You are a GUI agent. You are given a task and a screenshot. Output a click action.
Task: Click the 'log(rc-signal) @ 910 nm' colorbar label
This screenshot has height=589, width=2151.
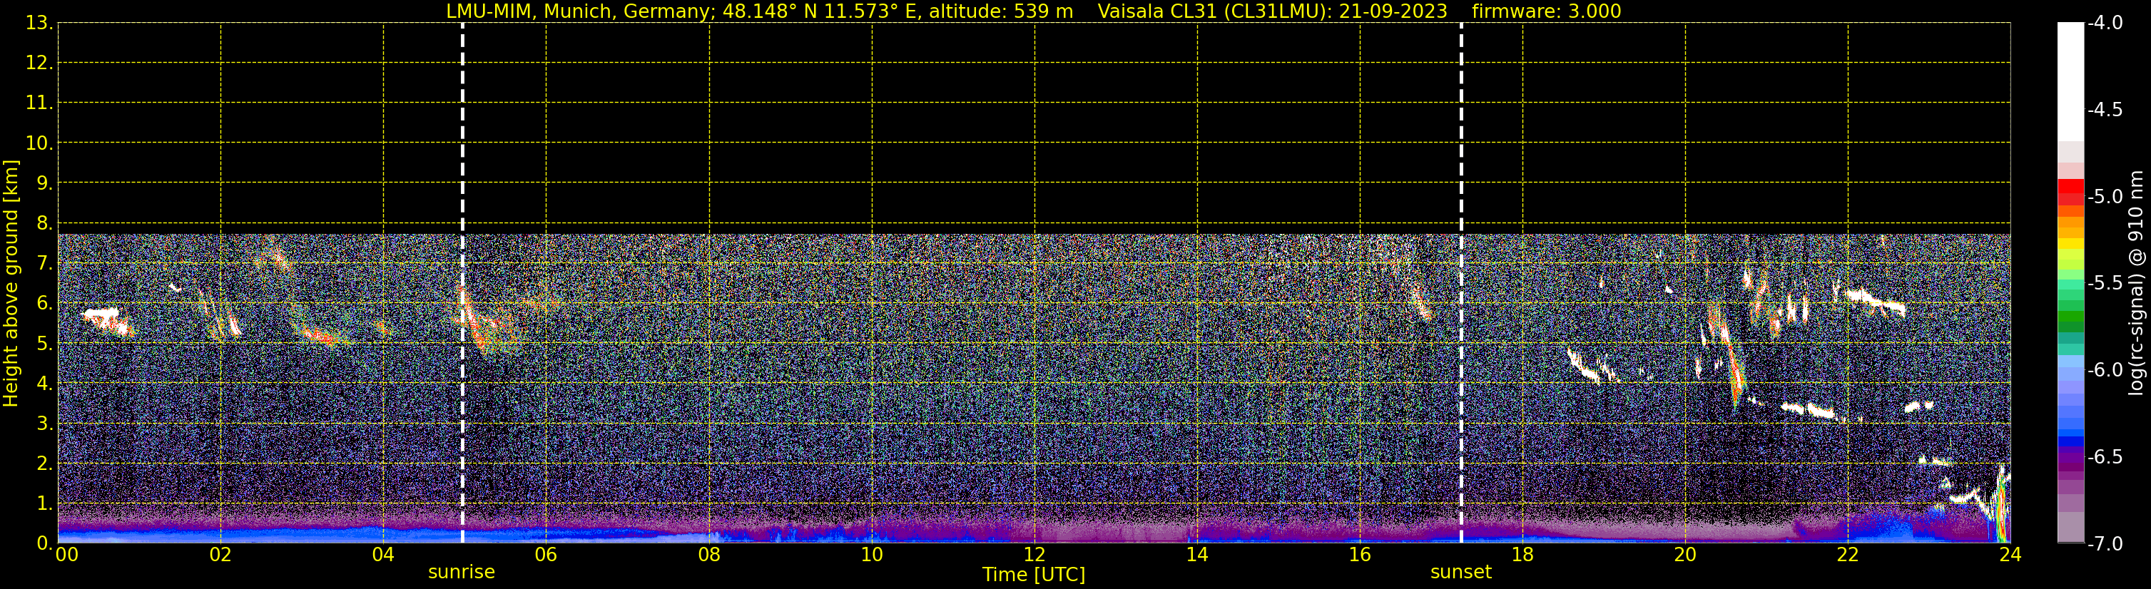click(2137, 283)
